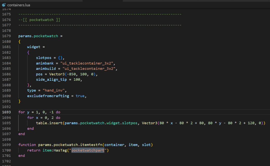
Task: Click the "for x = 0, 2 do" loop line
Action: [x=44, y=118]
